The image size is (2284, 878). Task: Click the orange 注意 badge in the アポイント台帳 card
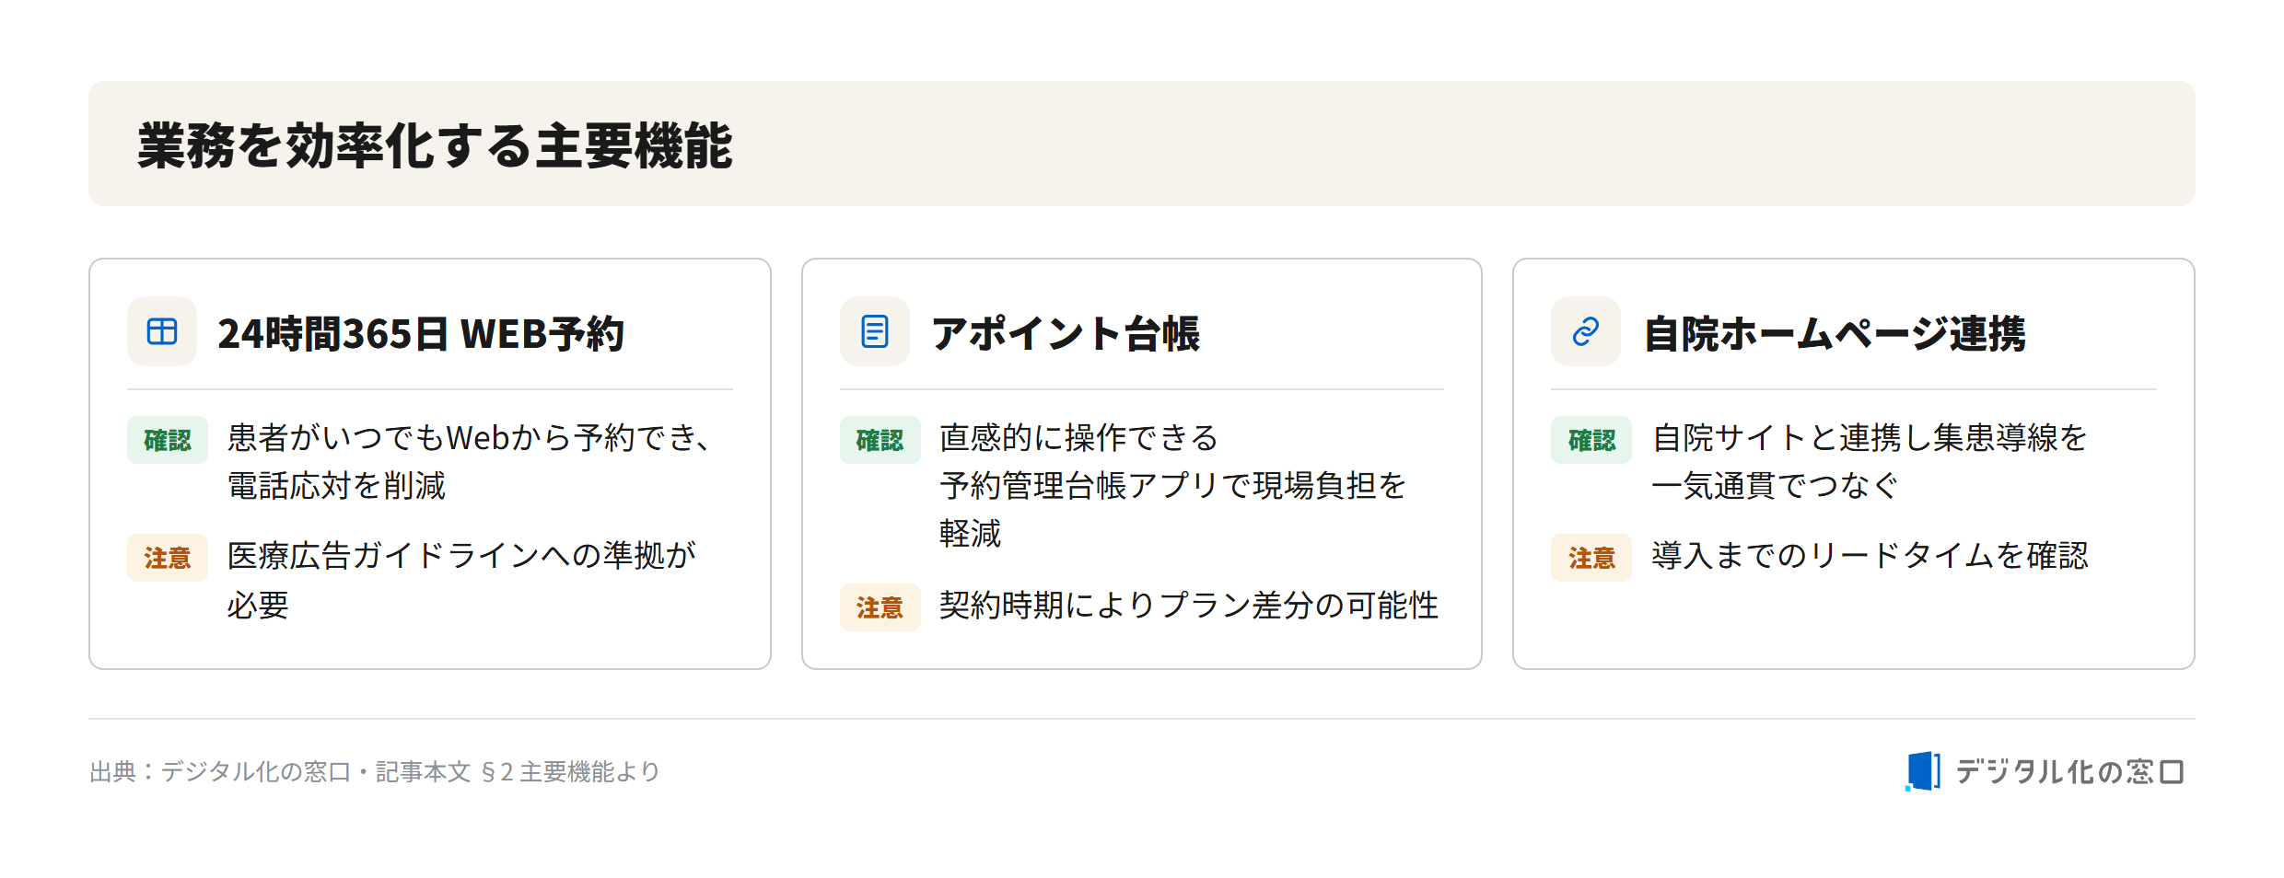tap(880, 607)
